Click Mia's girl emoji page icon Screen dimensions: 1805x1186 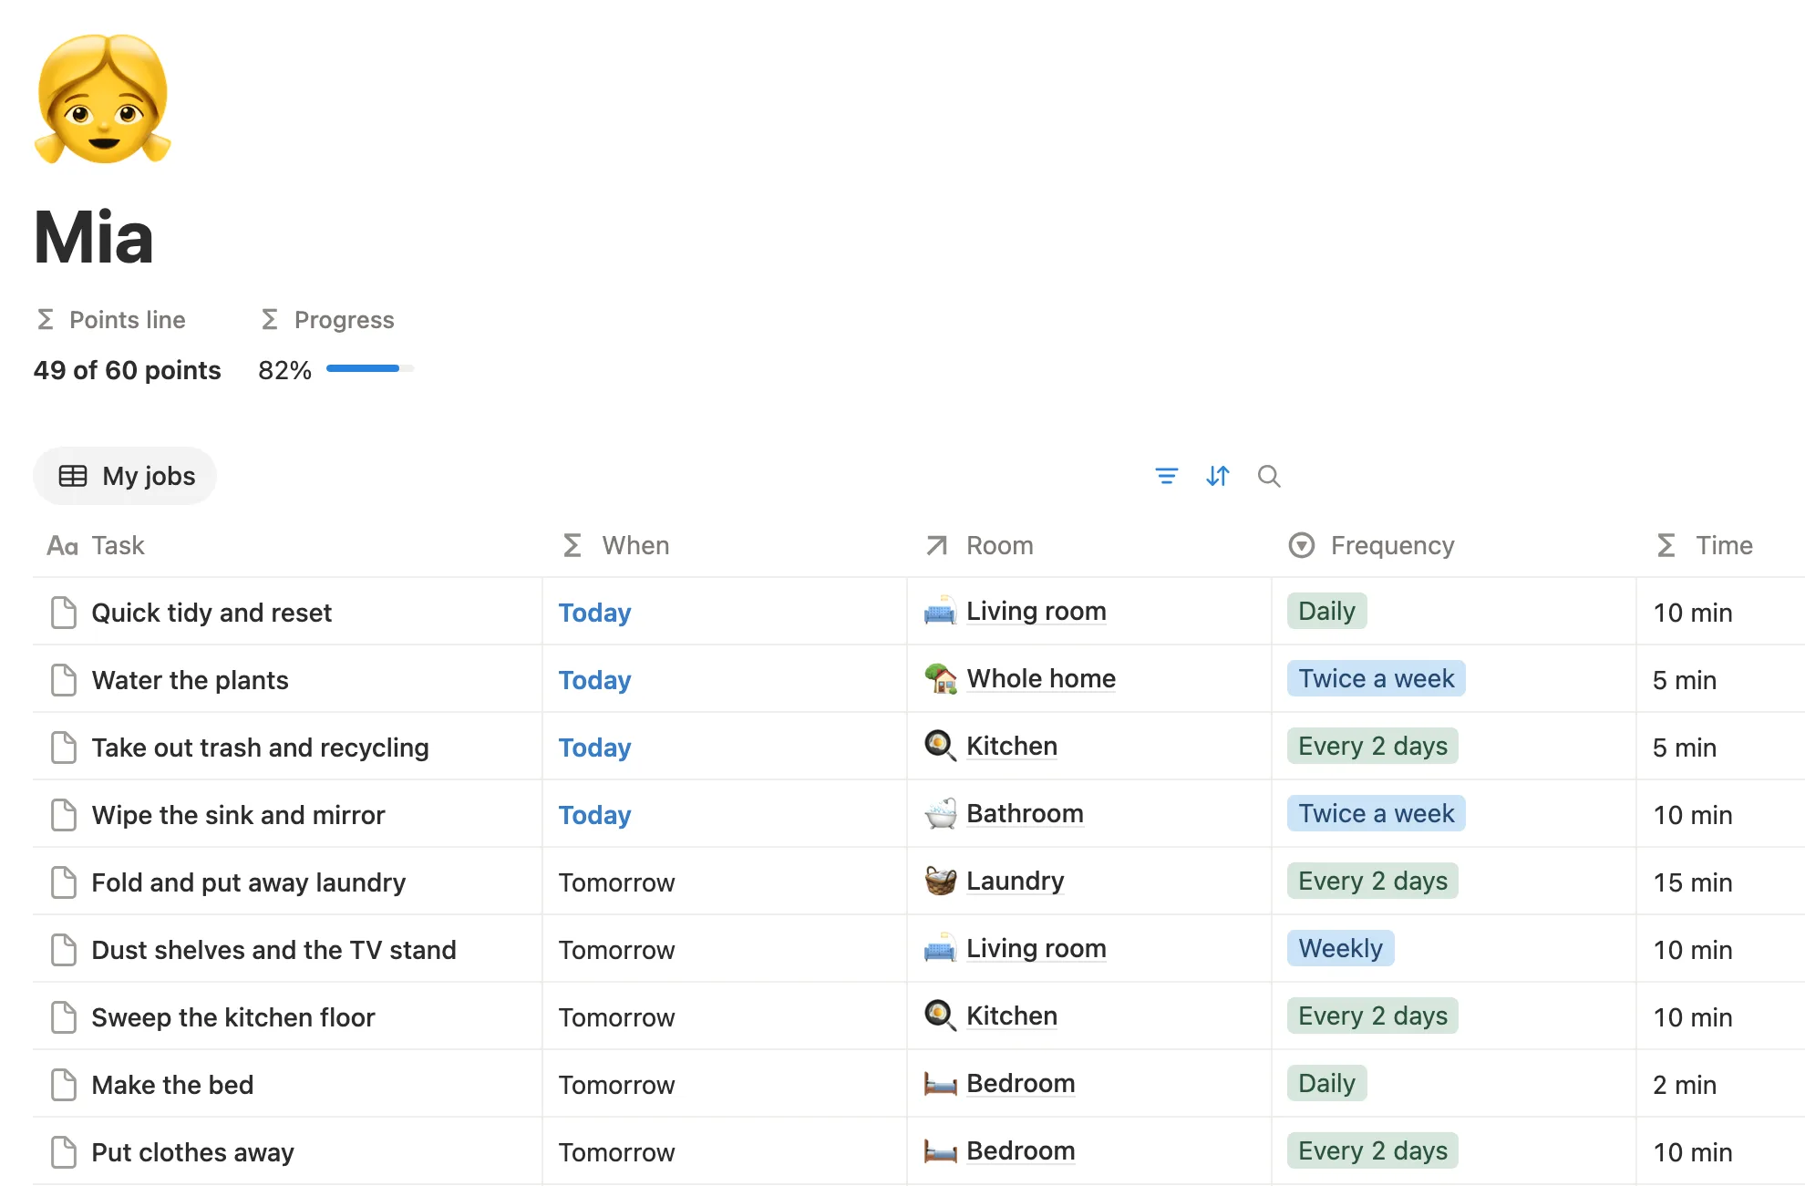103,99
